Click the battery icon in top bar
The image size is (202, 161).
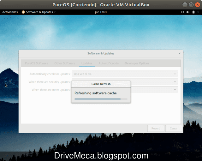[193, 12]
